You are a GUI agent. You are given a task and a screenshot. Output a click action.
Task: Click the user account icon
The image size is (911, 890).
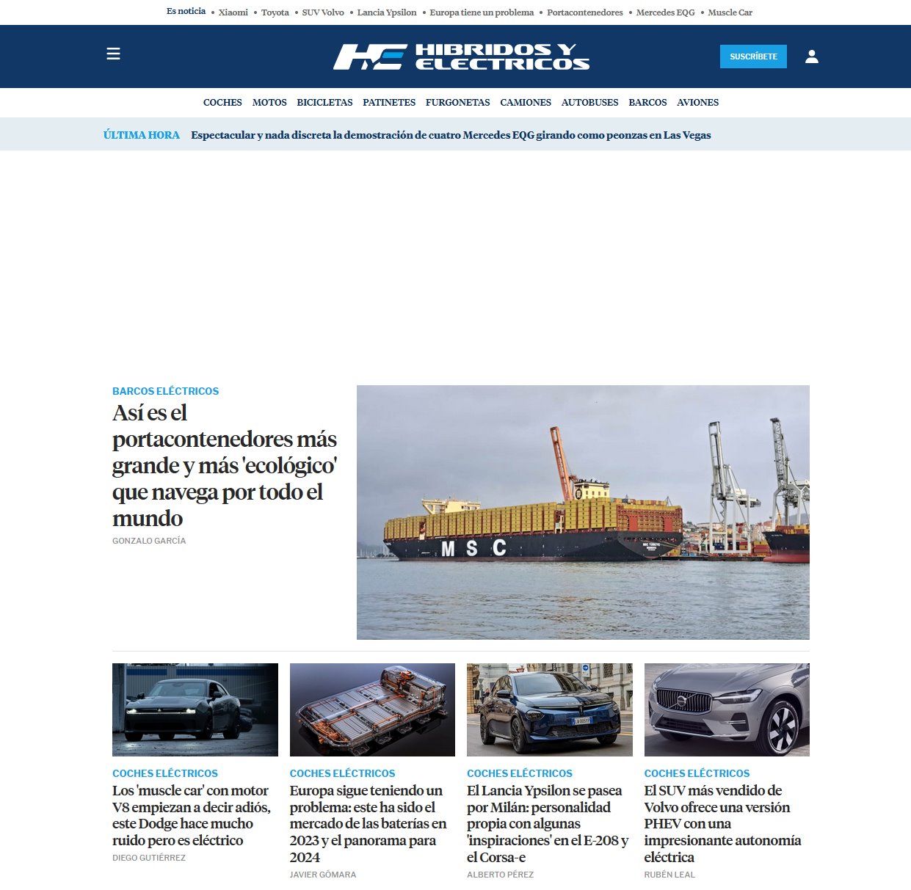click(x=812, y=56)
